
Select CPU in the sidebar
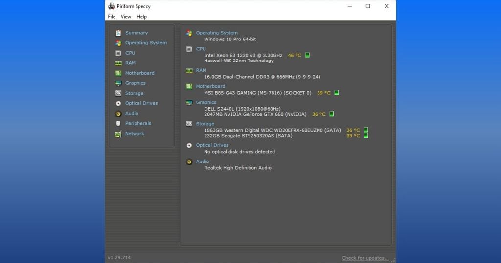(x=130, y=53)
